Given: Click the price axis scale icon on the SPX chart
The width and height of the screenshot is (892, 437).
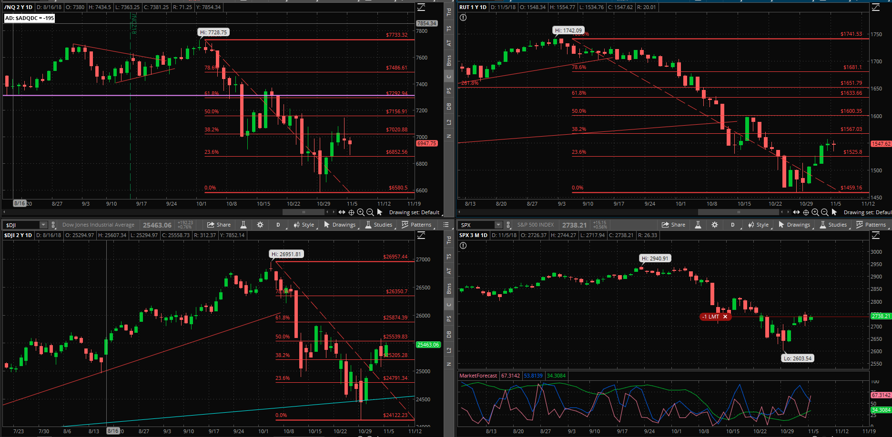Looking at the screenshot, I should point(876,235).
